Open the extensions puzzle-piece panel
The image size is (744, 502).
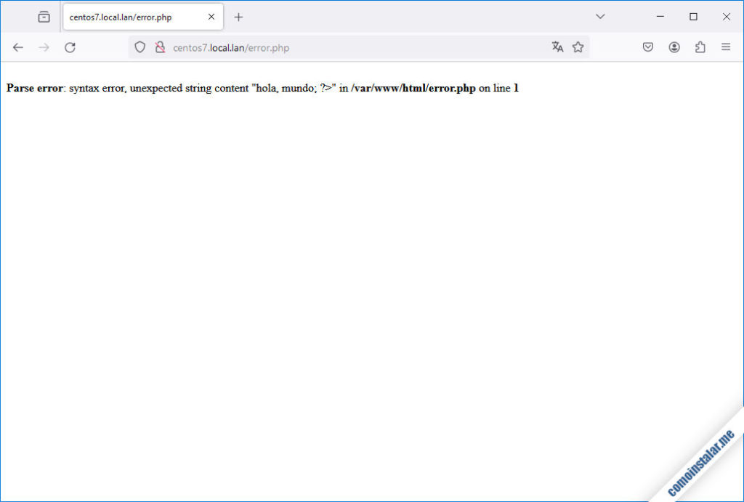[x=700, y=47]
